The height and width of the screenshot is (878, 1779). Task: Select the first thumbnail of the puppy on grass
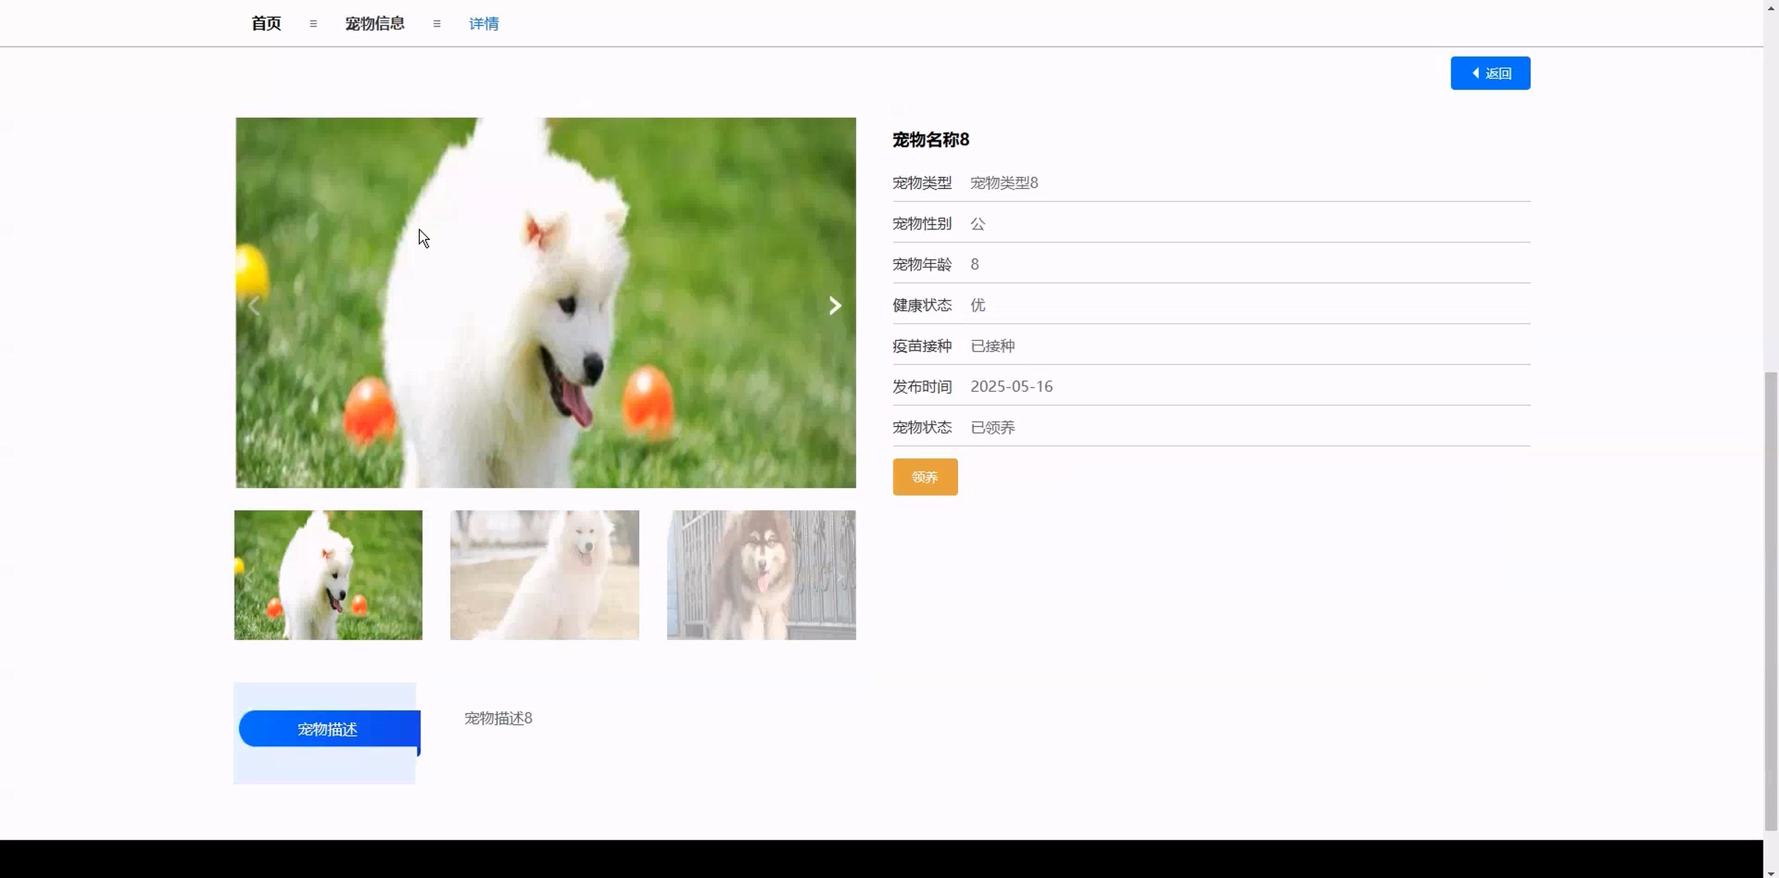pyautogui.click(x=328, y=574)
